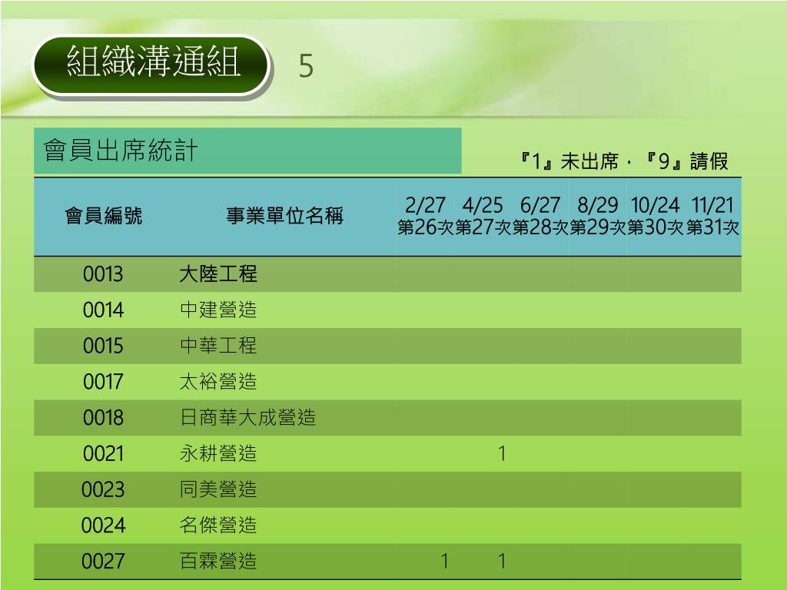Select the 大陸工程 cell
Viewport: 787px width, 590px height.
point(218,274)
